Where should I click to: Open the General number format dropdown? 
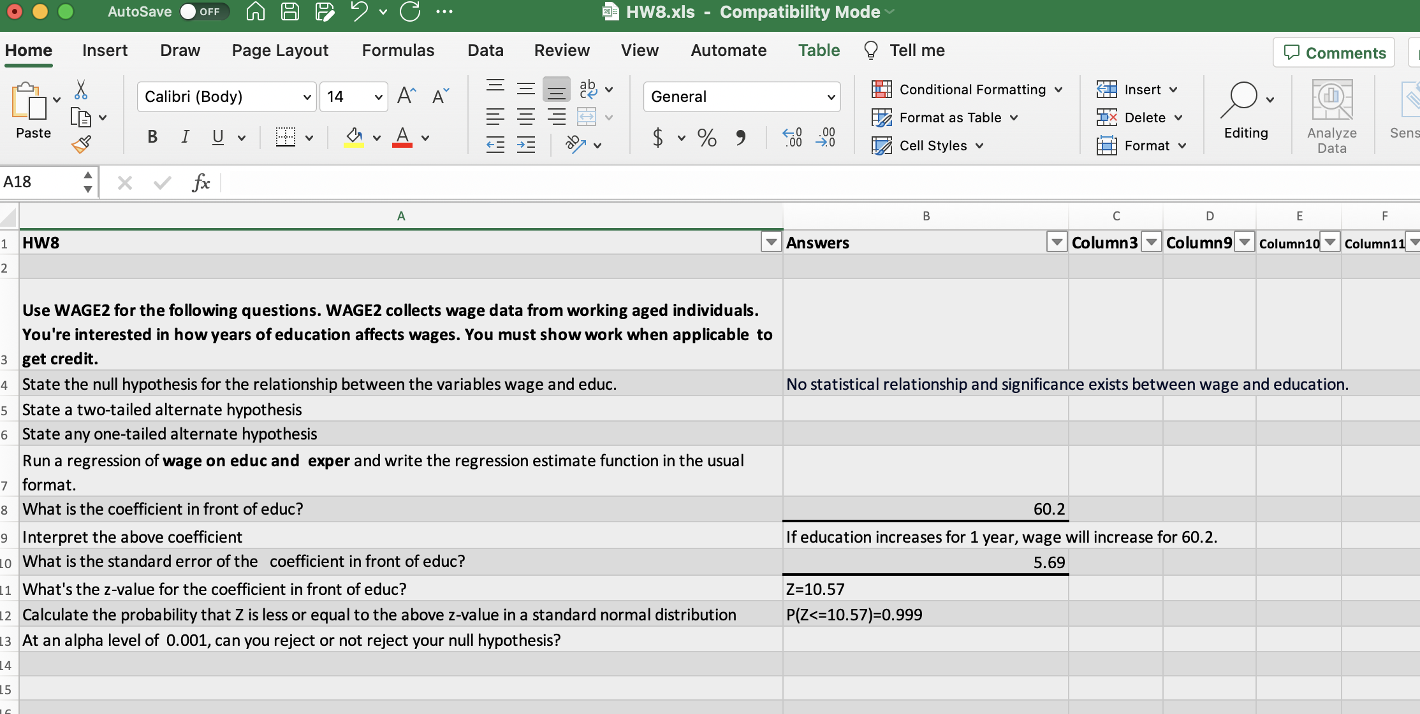click(x=830, y=97)
